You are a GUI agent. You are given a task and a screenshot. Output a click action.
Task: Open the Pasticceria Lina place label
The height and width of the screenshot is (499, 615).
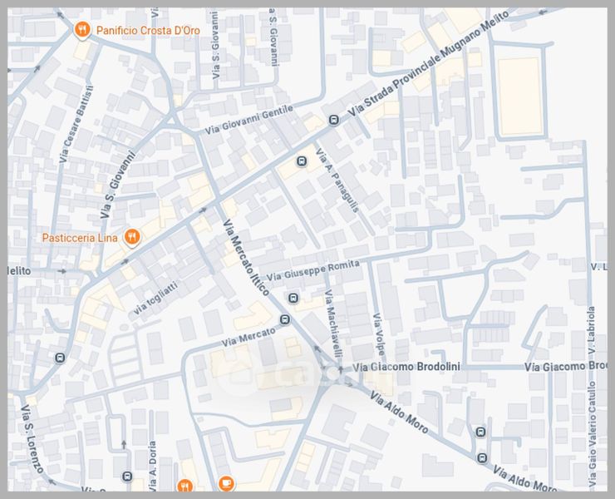80,237
